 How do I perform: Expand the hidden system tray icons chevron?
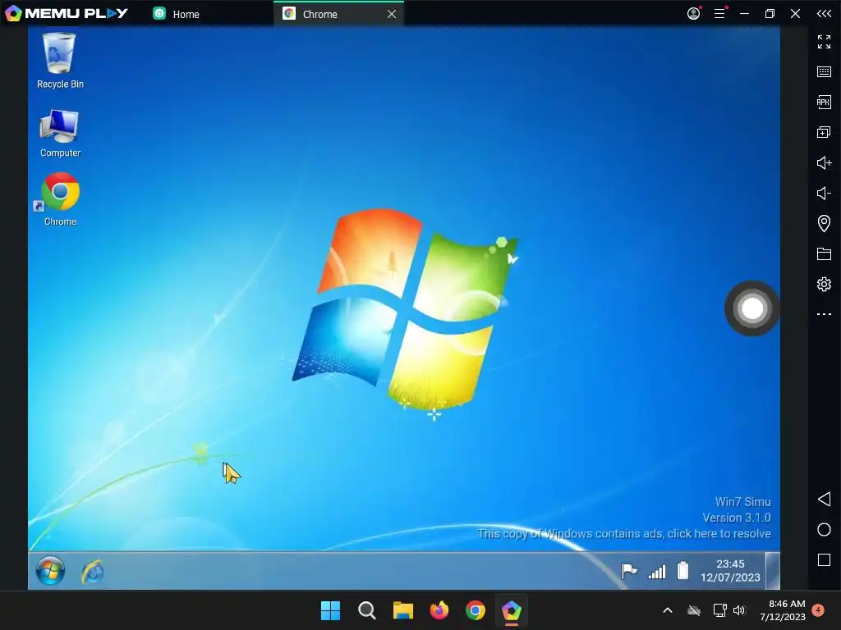pos(668,610)
